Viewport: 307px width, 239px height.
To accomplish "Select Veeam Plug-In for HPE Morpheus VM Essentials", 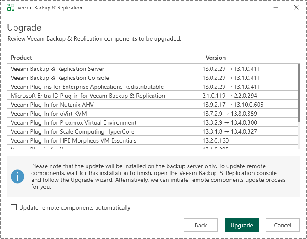I will pos(153,141).
